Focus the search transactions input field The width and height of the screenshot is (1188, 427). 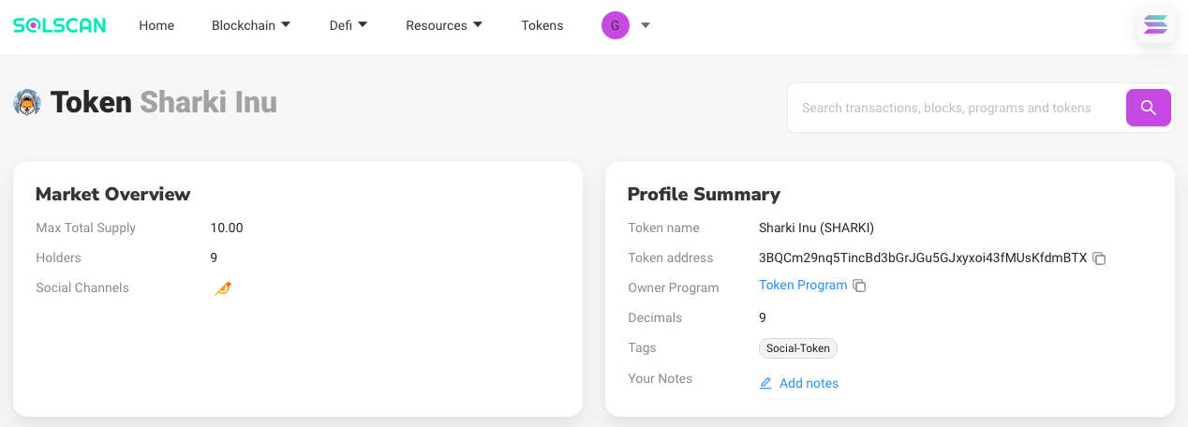[x=956, y=108]
